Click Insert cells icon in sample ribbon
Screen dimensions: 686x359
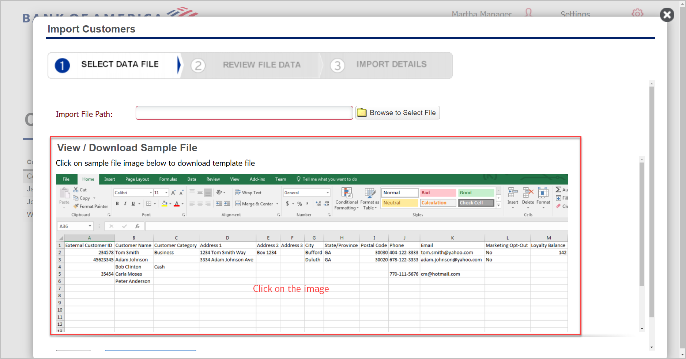[513, 197]
